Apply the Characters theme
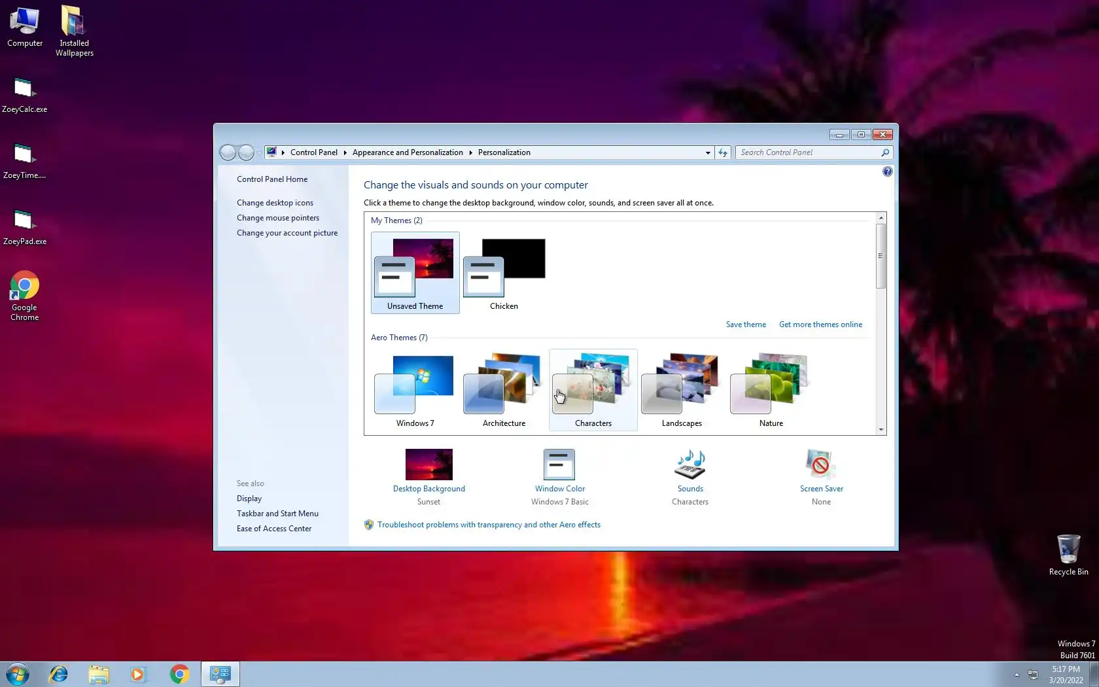This screenshot has height=687, width=1099. [x=593, y=390]
